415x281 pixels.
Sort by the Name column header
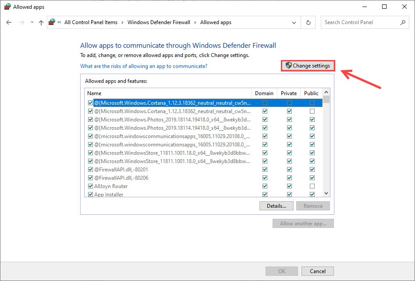(x=168, y=93)
